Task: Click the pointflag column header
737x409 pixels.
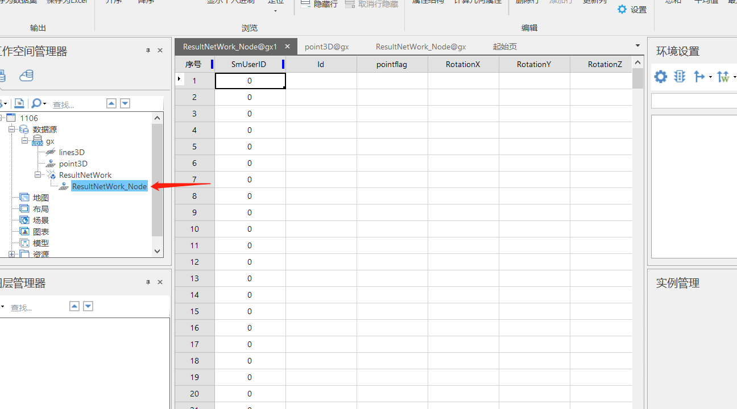Action: pyautogui.click(x=392, y=64)
